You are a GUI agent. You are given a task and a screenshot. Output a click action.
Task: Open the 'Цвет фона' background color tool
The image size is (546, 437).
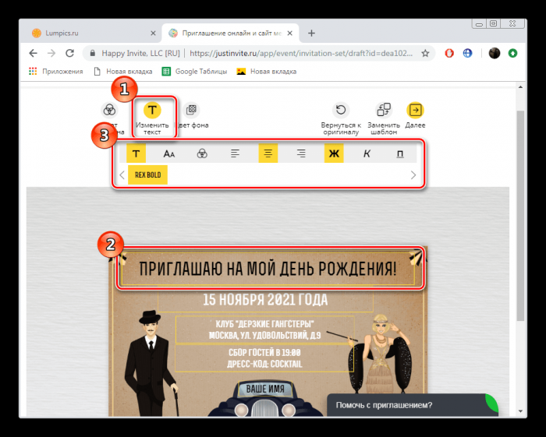[192, 111]
